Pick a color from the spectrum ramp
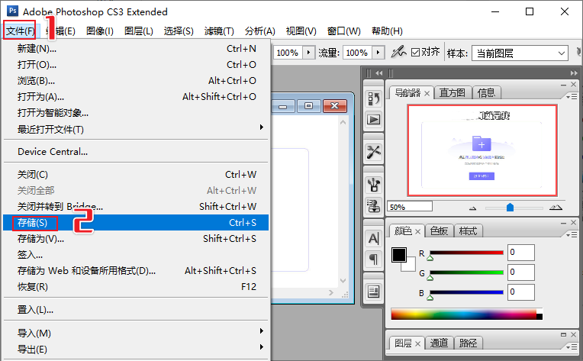583x361 pixels. click(x=466, y=314)
